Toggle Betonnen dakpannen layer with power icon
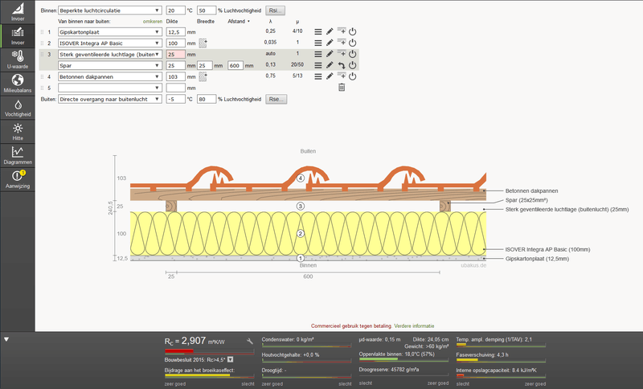The width and height of the screenshot is (643, 389). pyautogui.click(x=353, y=76)
